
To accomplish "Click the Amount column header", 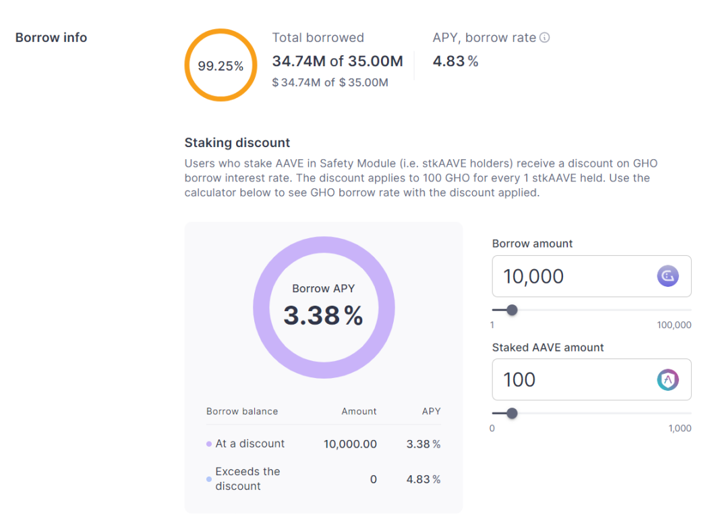I will point(359,411).
